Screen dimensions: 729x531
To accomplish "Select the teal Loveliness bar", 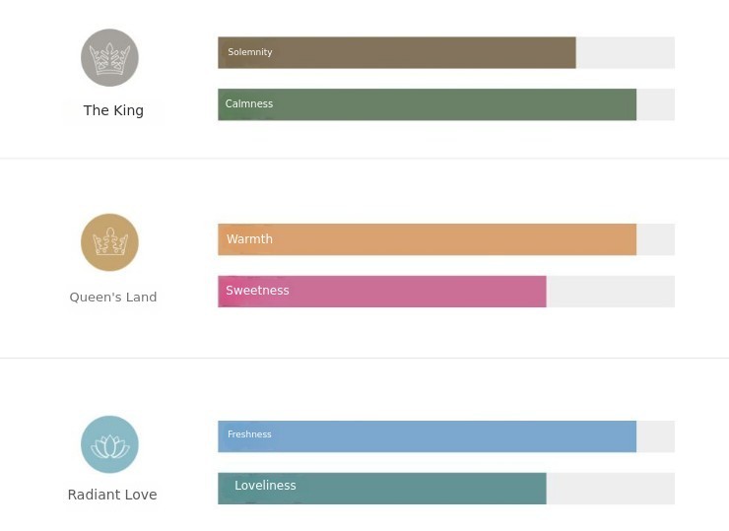I will pos(381,489).
